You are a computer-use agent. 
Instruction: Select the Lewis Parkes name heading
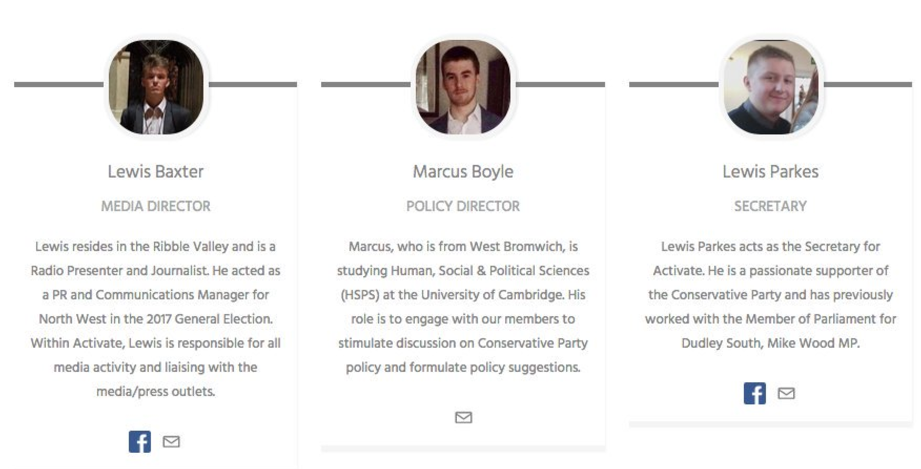(x=771, y=172)
